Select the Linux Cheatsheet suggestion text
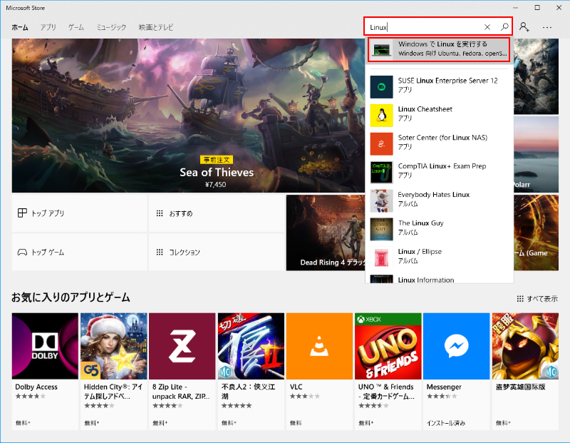 [x=425, y=109]
